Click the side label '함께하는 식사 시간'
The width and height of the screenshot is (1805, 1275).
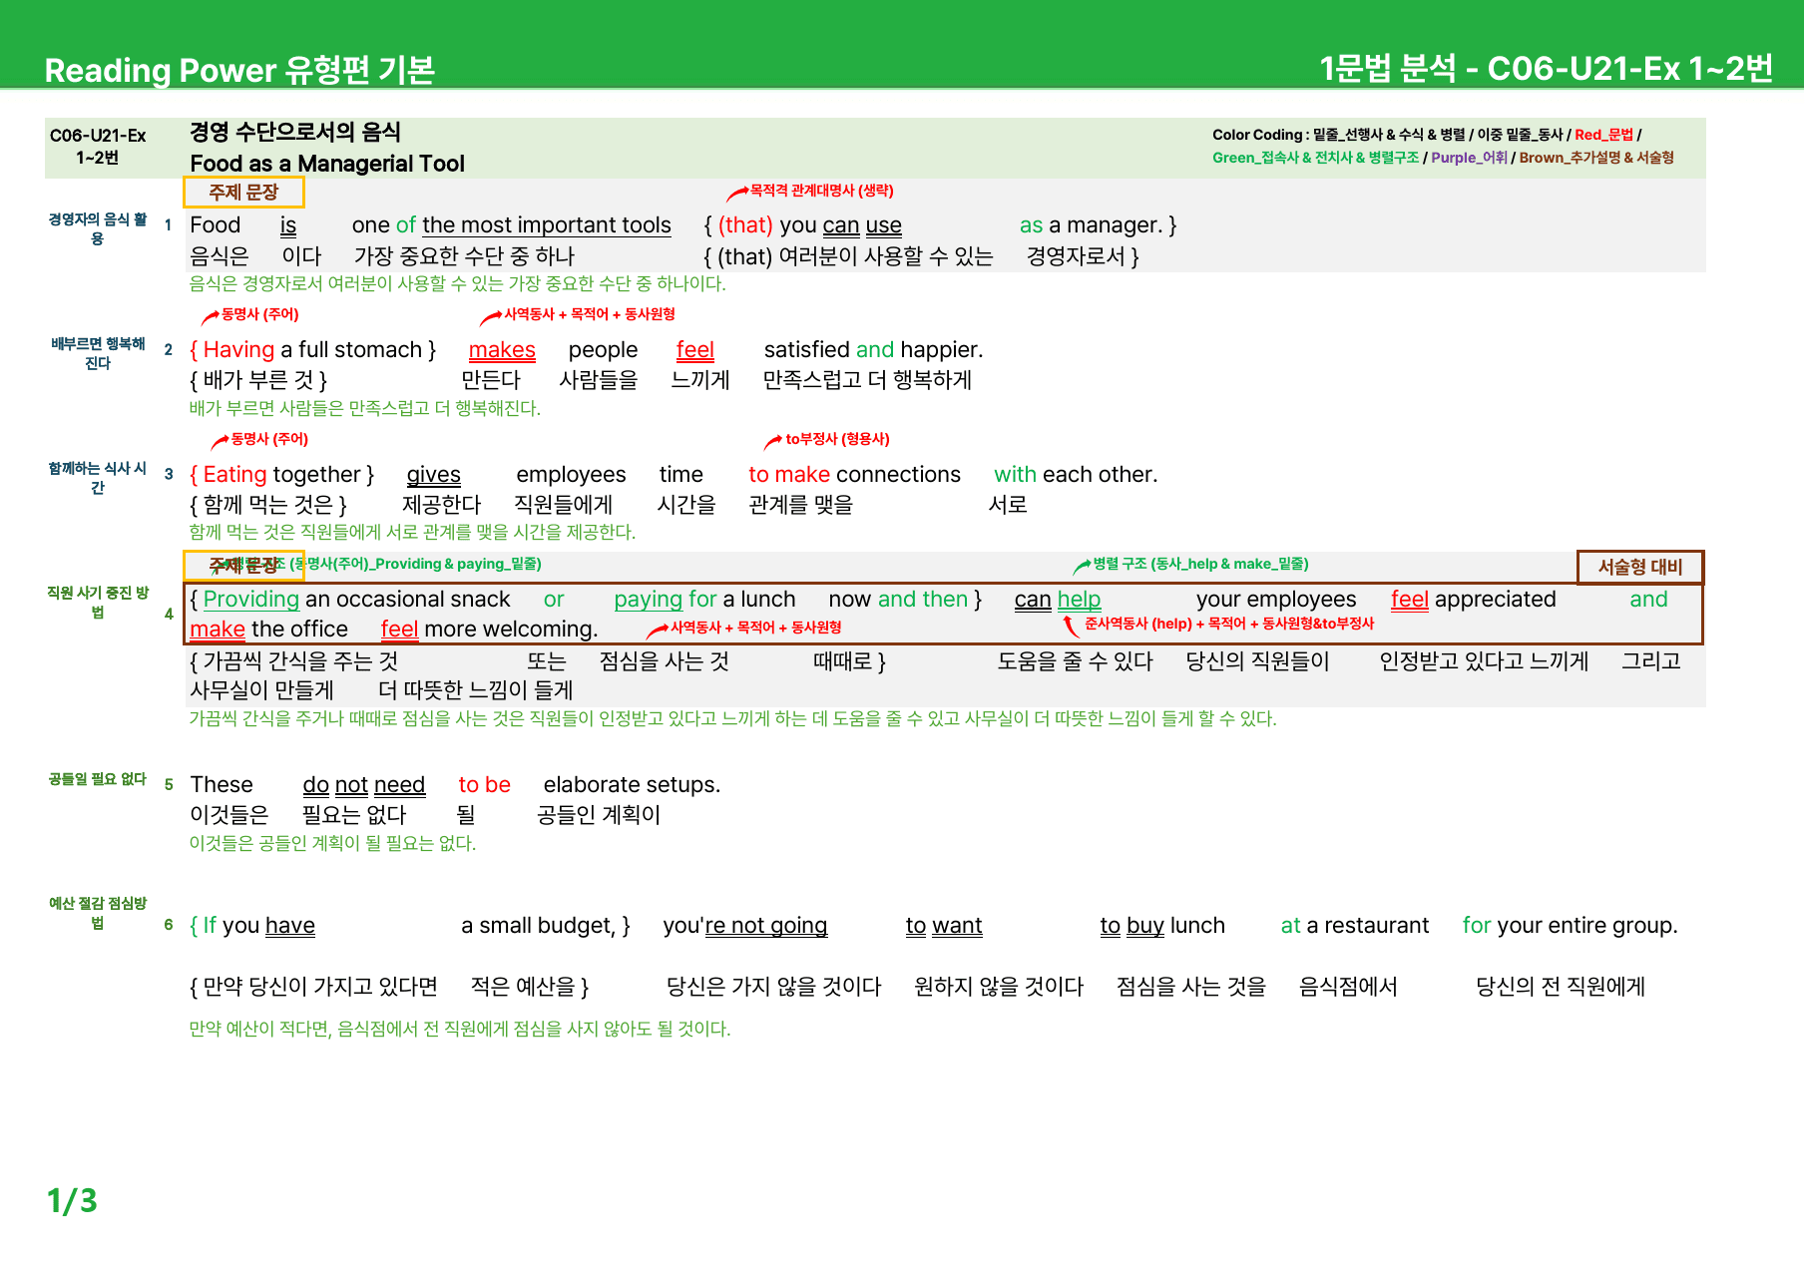98,478
